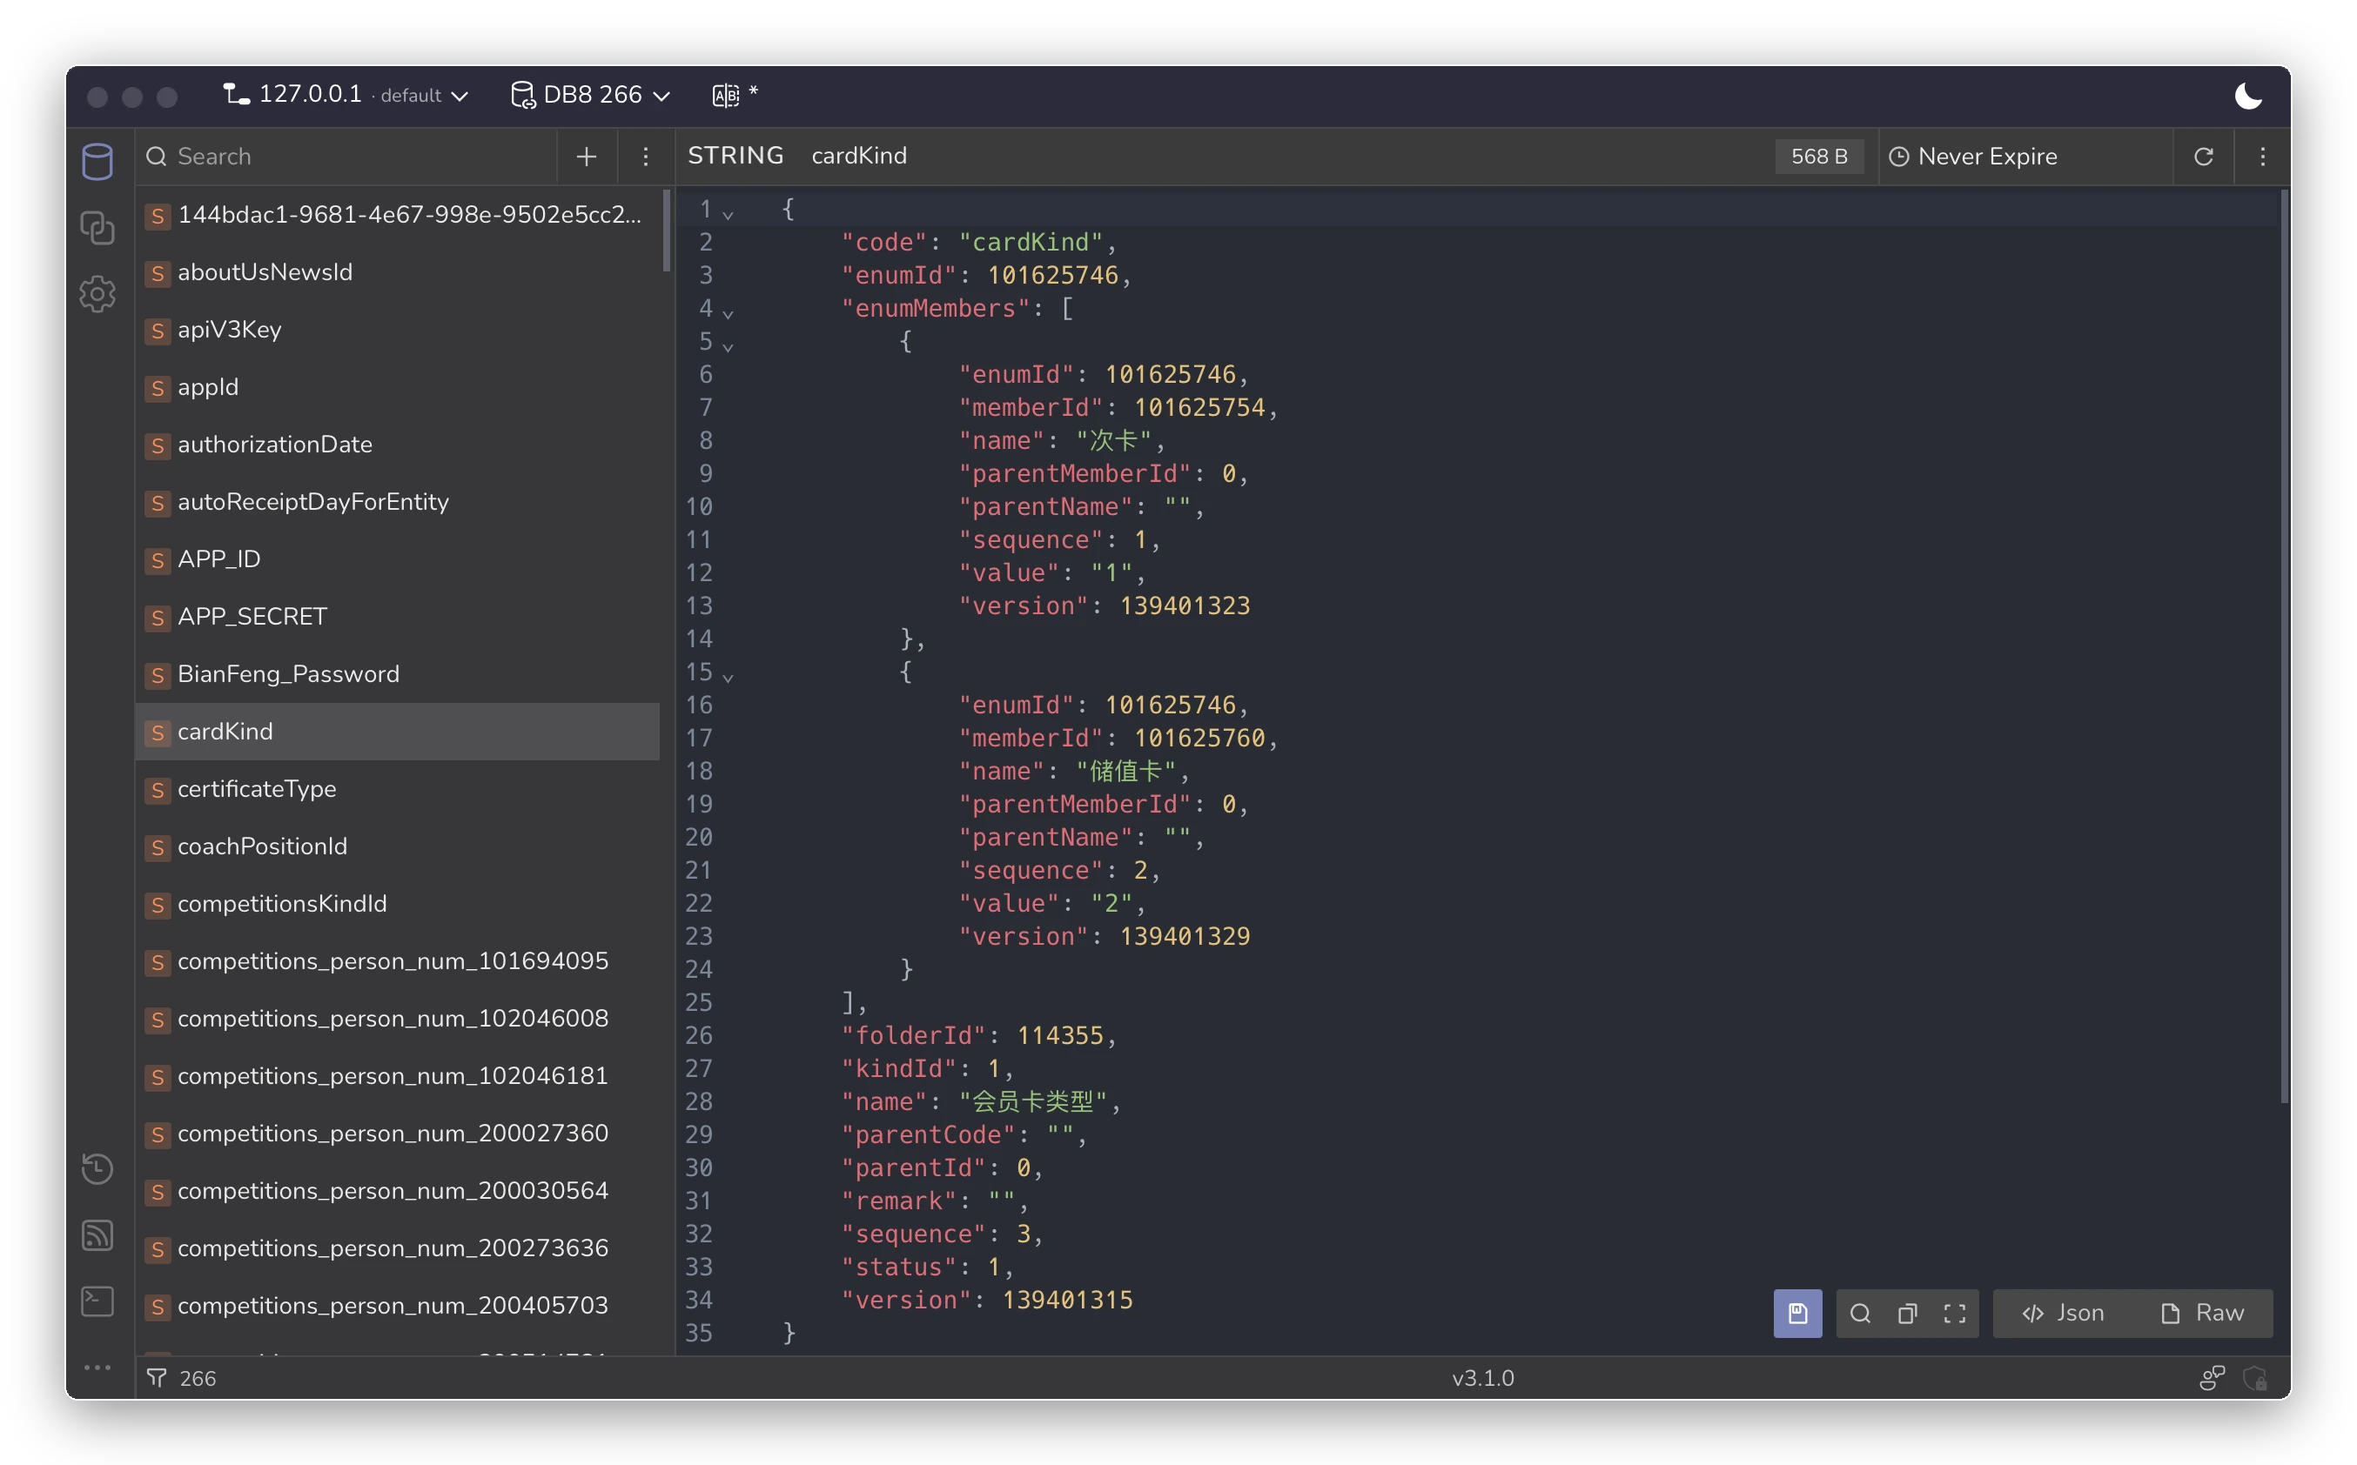Click the three-dot more icon at sidebar bottom
The image size is (2357, 1465).
click(97, 1368)
